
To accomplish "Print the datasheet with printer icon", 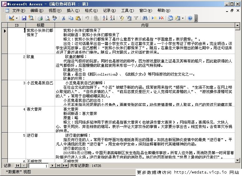I will click(x=40, y=18).
